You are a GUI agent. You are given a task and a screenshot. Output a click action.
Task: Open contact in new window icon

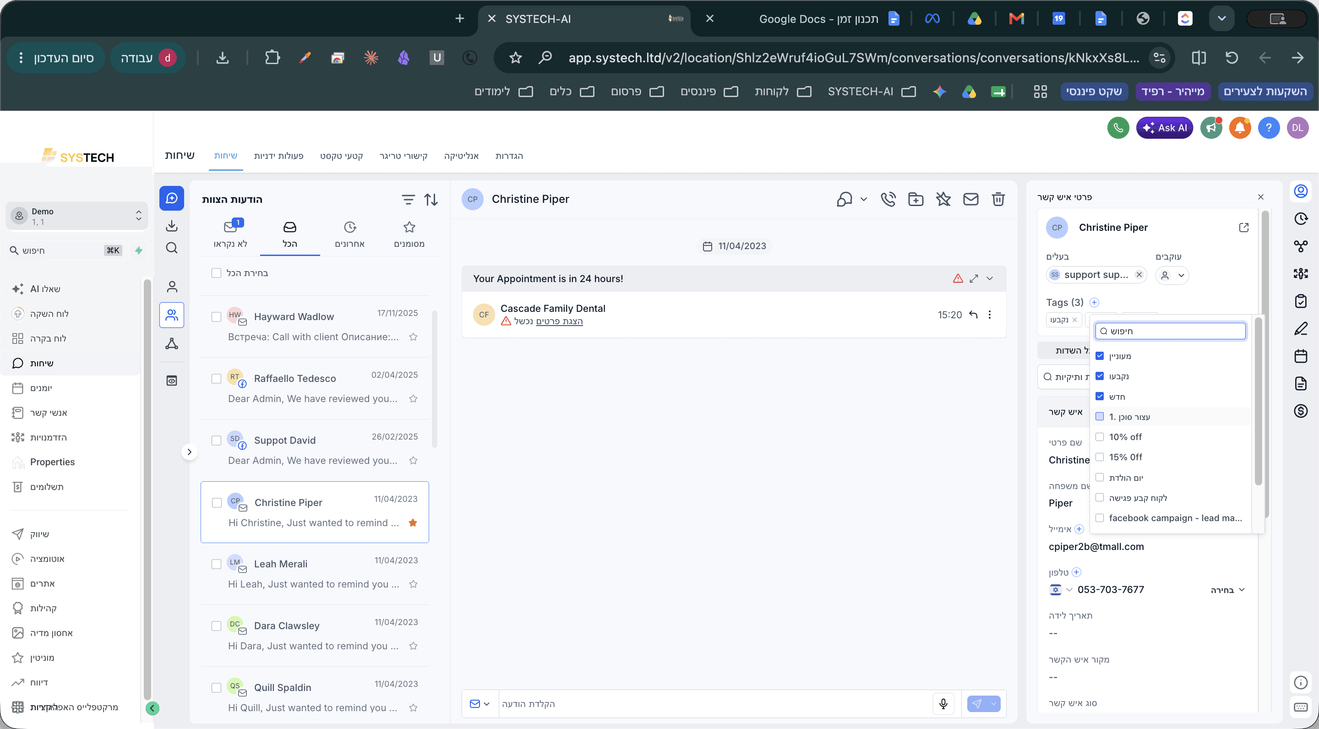(1243, 227)
